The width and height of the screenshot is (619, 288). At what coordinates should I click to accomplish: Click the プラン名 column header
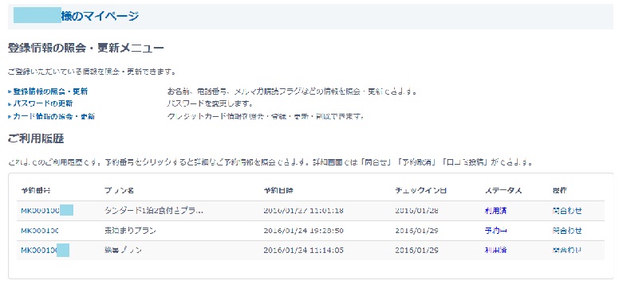point(120,190)
